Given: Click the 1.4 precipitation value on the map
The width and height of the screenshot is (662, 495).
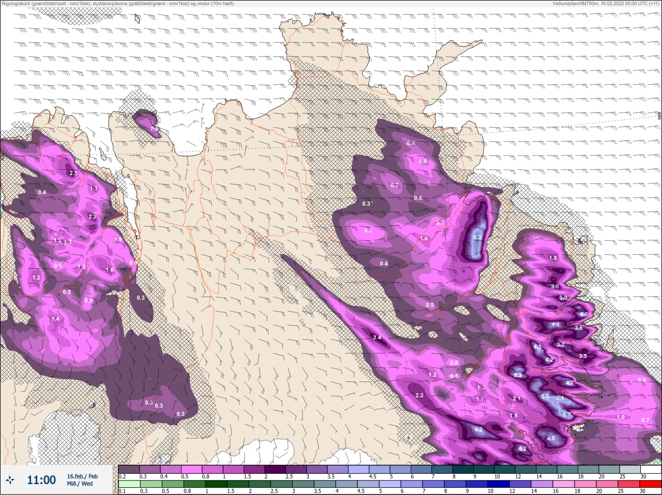Looking at the screenshot, I should click(55, 319).
